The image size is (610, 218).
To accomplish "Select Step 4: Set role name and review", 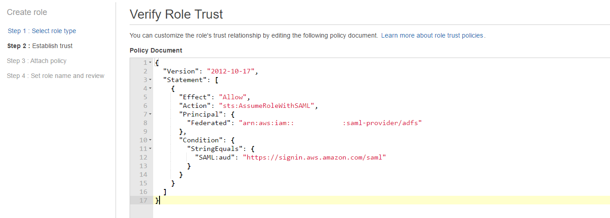I will (56, 76).
